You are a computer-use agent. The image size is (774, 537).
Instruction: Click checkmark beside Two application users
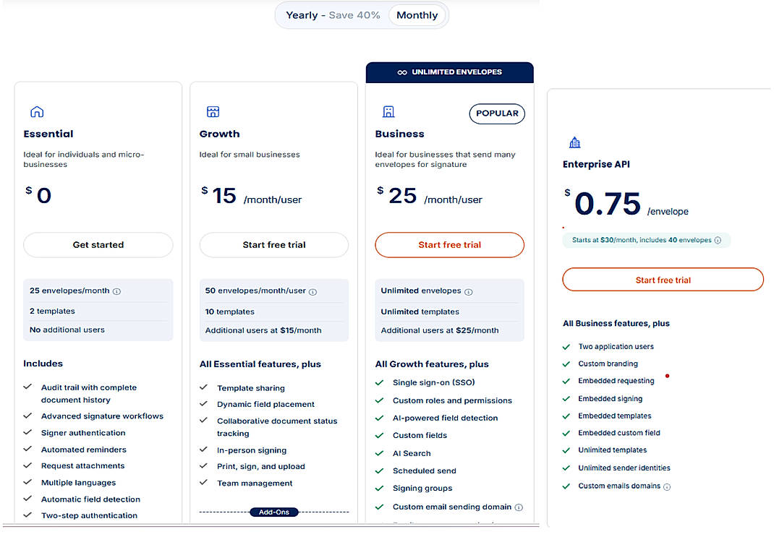pyautogui.click(x=566, y=347)
